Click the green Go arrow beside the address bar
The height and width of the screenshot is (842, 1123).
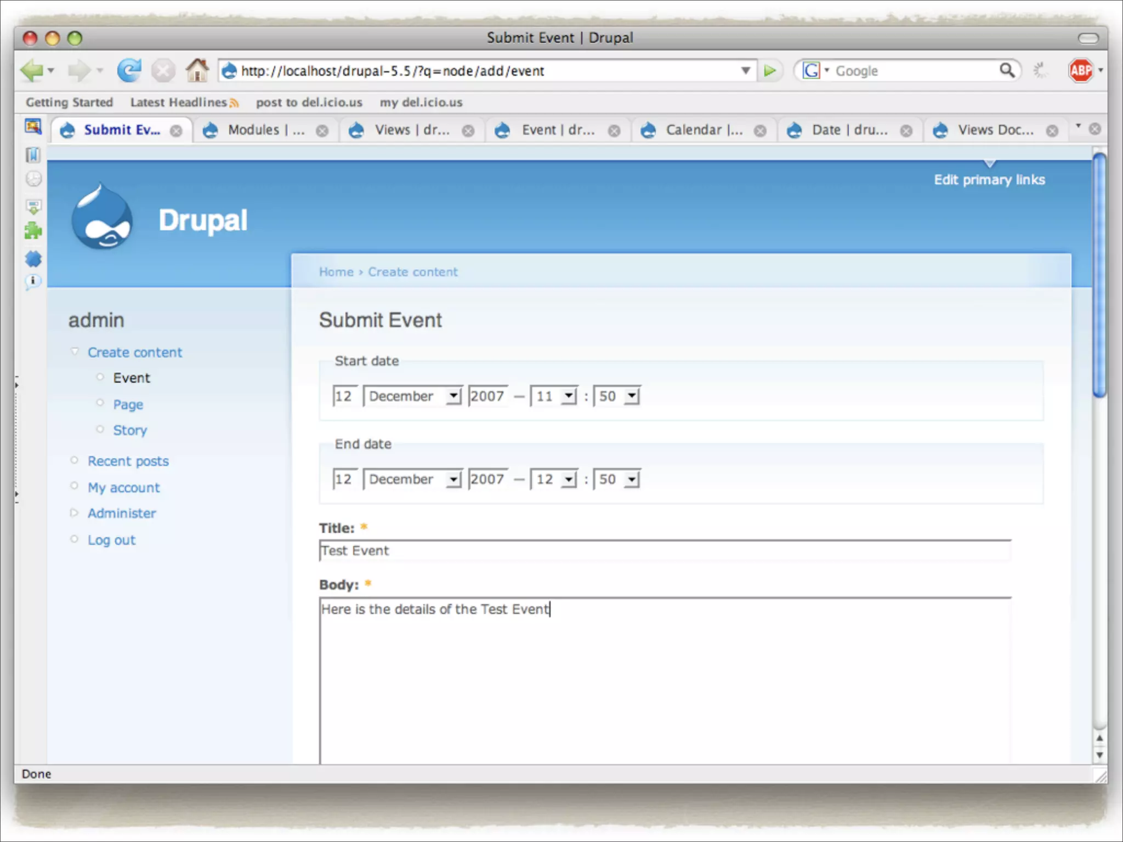(770, 71)
